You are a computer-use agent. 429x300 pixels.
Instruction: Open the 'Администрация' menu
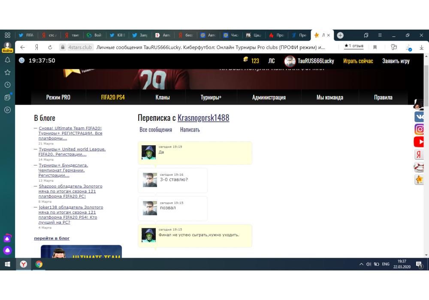[x=269, y=97]
